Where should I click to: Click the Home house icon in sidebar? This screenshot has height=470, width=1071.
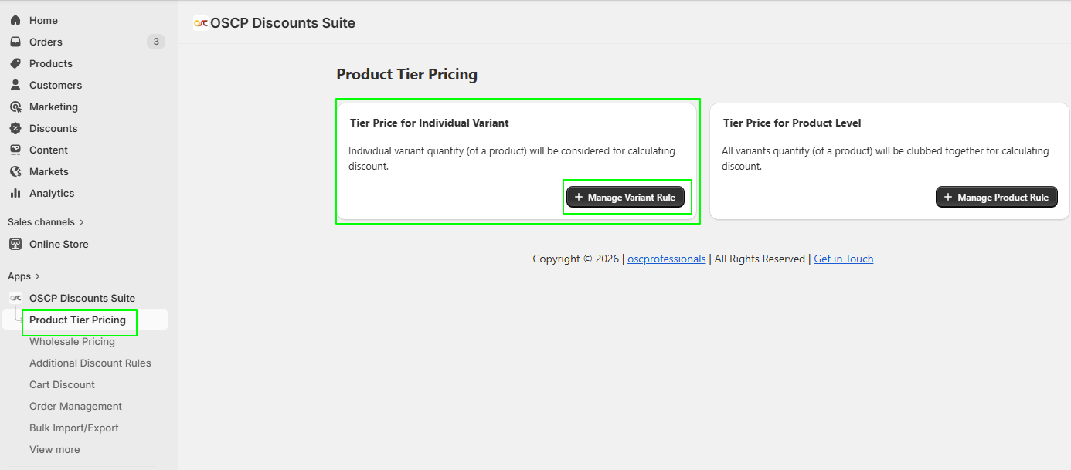(x=15, y=20)
